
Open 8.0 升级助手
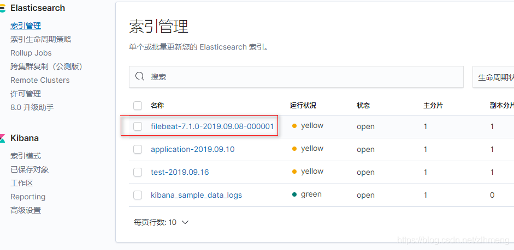[32, 107]
